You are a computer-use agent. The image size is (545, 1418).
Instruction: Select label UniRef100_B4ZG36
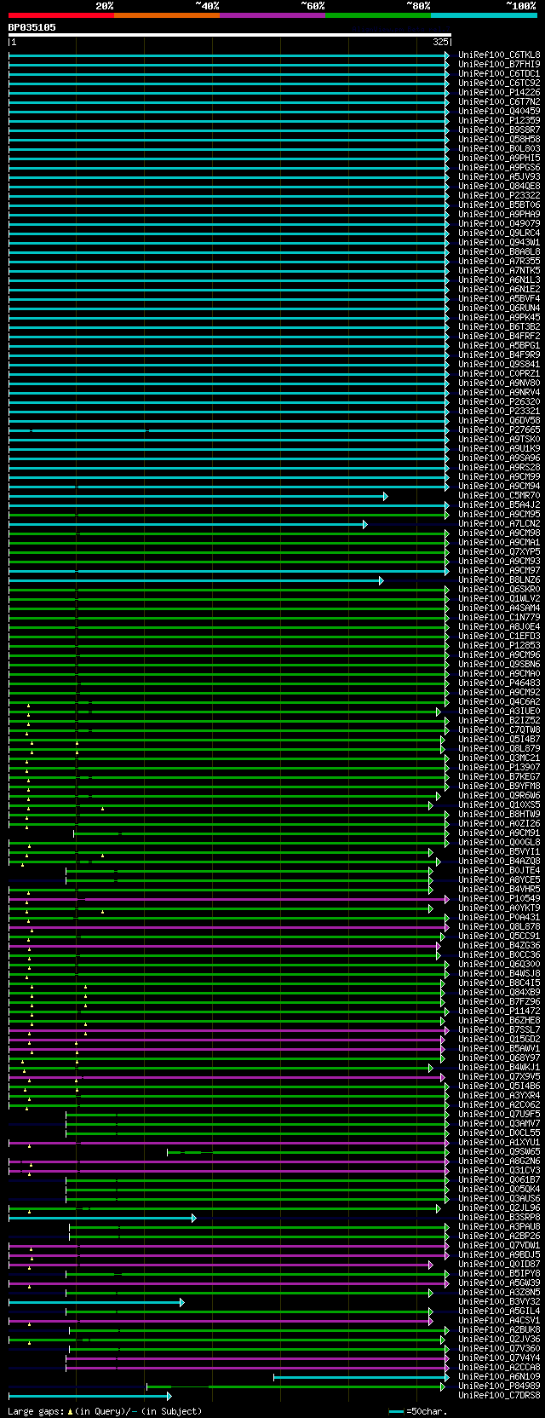point(499,945)
